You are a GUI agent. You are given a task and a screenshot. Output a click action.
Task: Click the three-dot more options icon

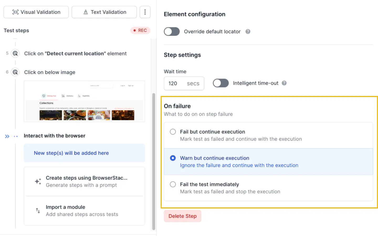[145, 12]
